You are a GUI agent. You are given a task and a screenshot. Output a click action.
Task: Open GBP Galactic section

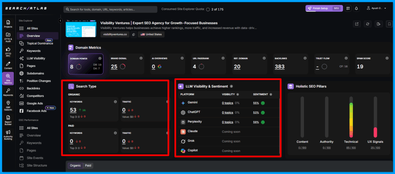click(x=8, y=105)
